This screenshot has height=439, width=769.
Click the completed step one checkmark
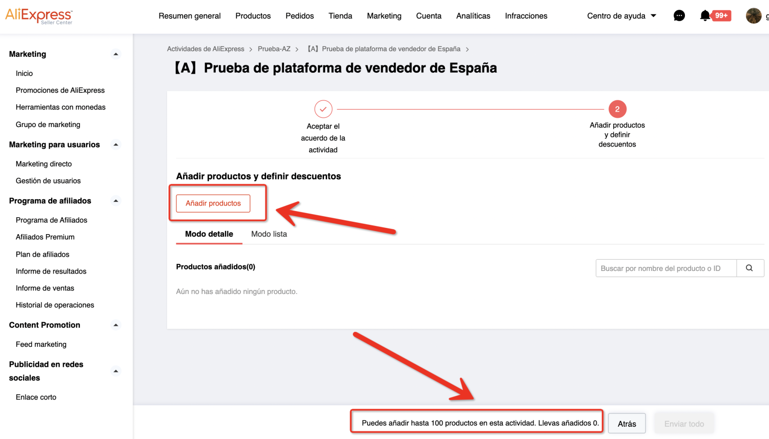pos(323,109)
